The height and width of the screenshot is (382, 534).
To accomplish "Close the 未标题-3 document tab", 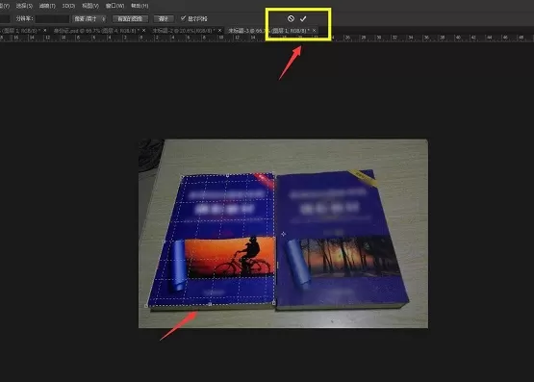I will coord(315,31).
